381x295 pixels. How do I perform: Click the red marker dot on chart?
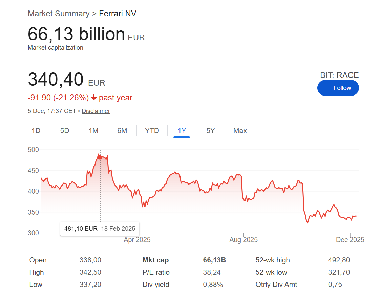click(x=100, y=157)
